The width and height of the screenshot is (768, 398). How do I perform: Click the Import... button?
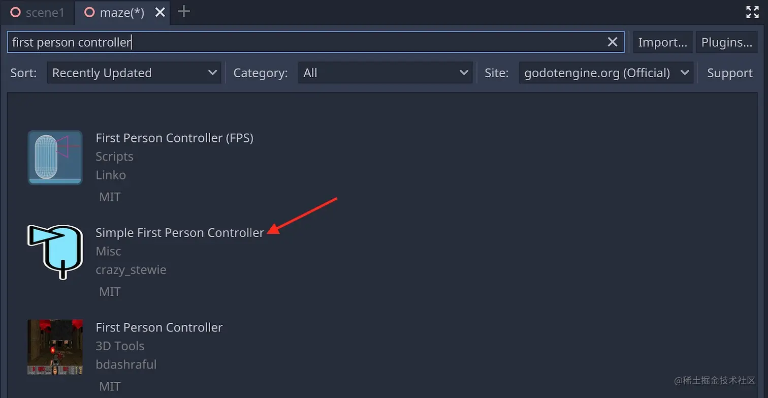(x=662, y=42)
